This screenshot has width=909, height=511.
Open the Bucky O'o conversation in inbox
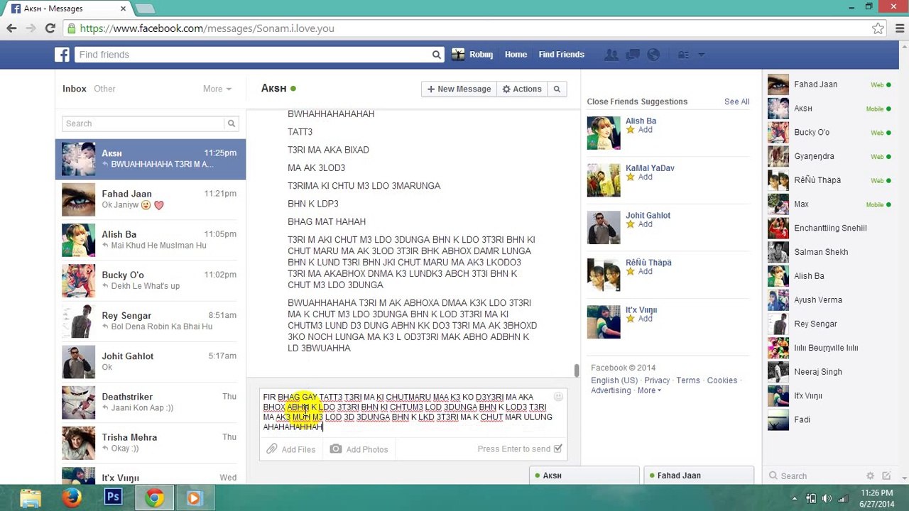point(151,280)
